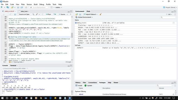
Task: Run the current line with Run button
Action: (48, 14)
